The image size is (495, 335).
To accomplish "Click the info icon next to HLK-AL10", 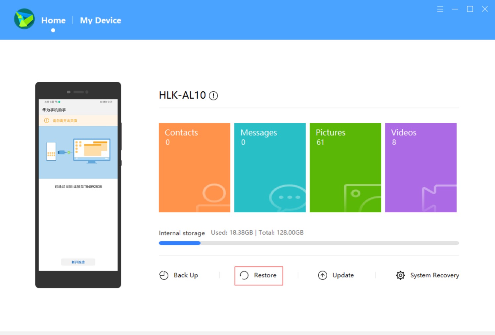I will click(x=214, y=96).
